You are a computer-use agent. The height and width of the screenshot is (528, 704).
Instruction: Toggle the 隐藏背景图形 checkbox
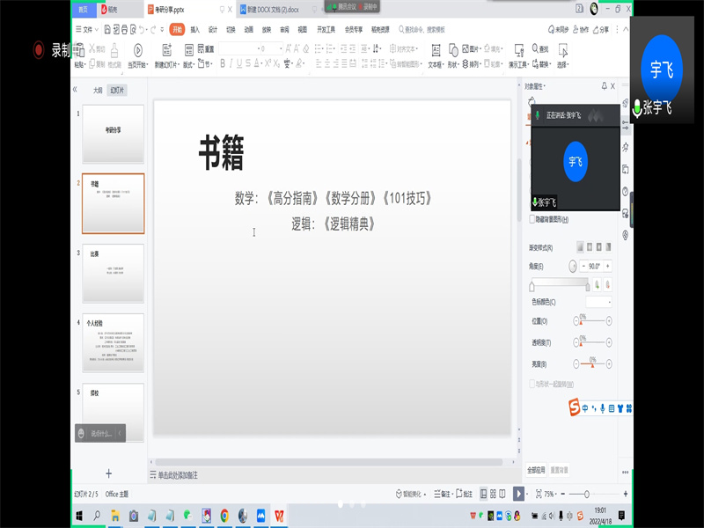coord(532,219)
